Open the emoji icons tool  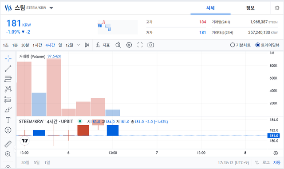[x=8, y=130]
